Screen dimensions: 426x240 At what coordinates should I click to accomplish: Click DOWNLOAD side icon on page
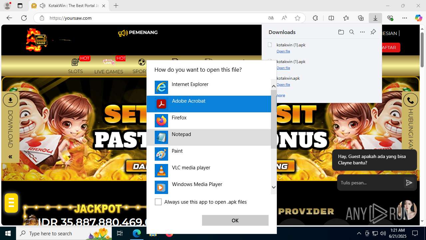(x=10, y=100)
